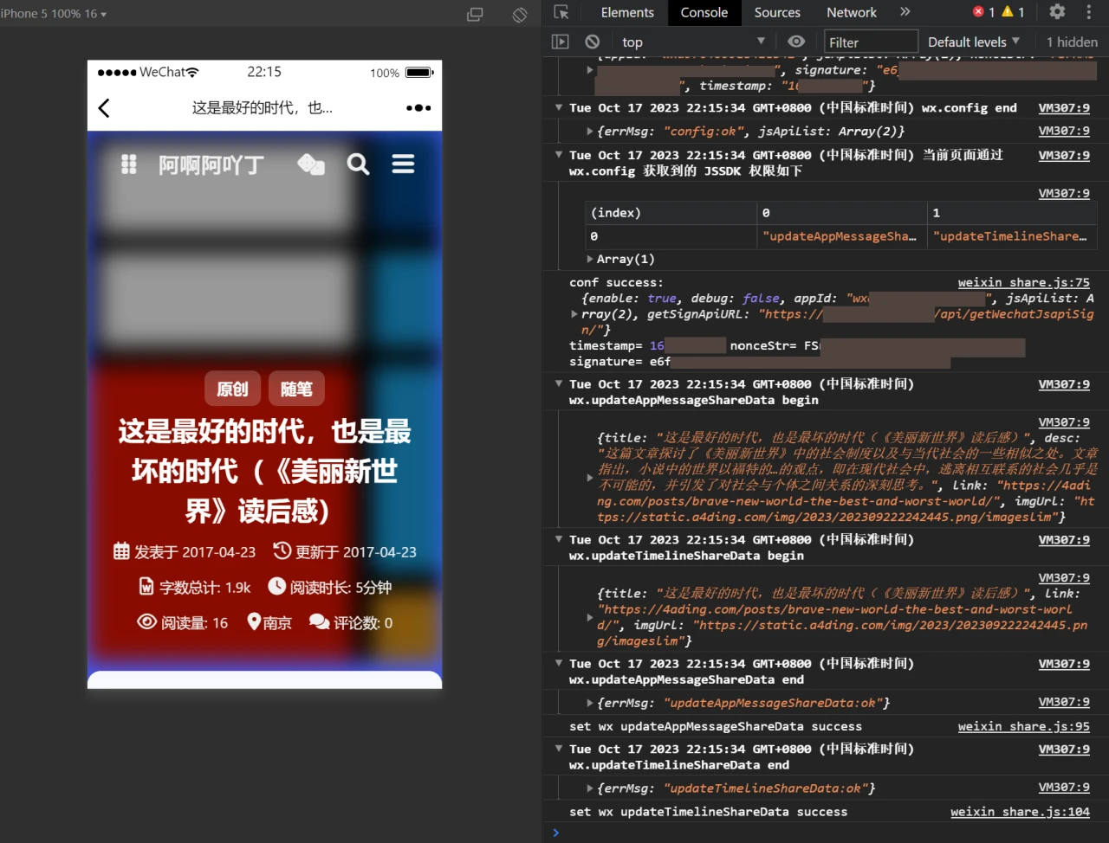Open the Default levels dropdown

972,42
